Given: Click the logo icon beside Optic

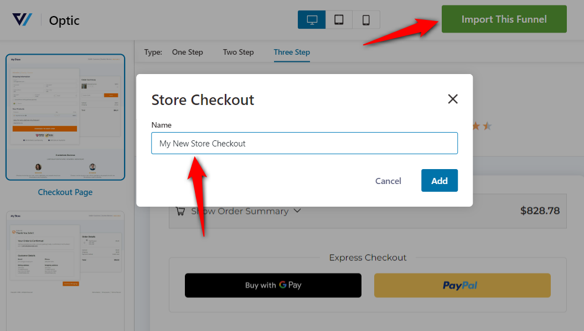Looking at the screenshot, I should (22, 20).
